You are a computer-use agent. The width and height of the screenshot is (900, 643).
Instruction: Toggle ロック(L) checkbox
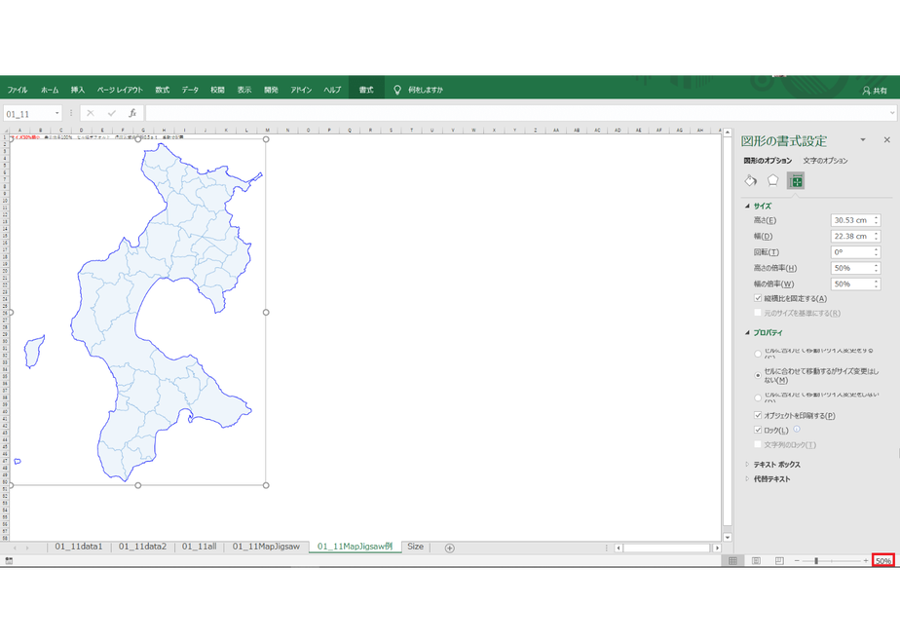(x=758, y=430)
